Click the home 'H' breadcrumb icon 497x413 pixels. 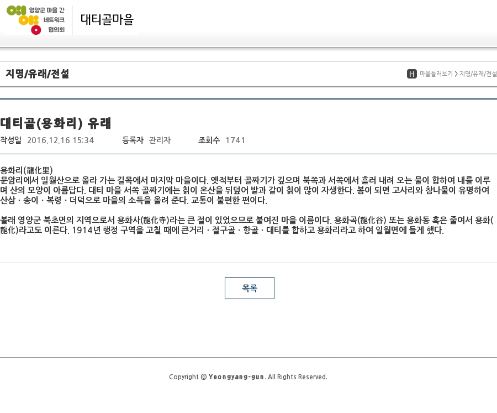(411, 74)
